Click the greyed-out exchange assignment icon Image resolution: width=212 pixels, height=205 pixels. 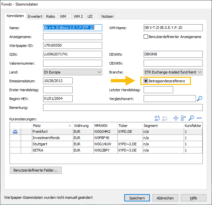coord(165,118)
